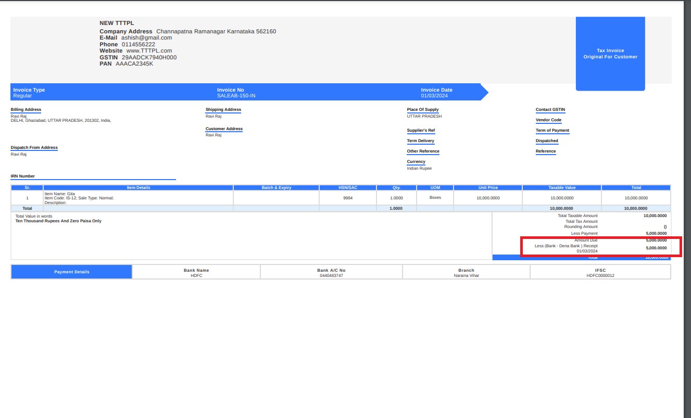Click the Place Of Supply heading
The image size is (691, 418).
(423, 110)
